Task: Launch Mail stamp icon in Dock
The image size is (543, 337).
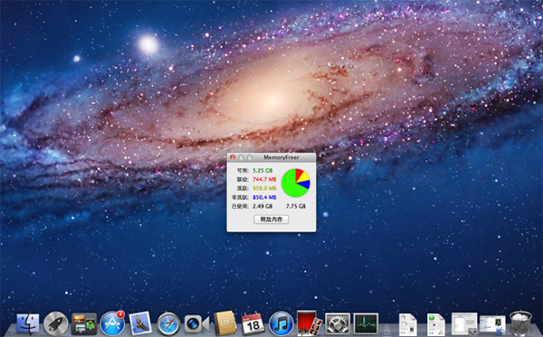Action: click(140, 323)
